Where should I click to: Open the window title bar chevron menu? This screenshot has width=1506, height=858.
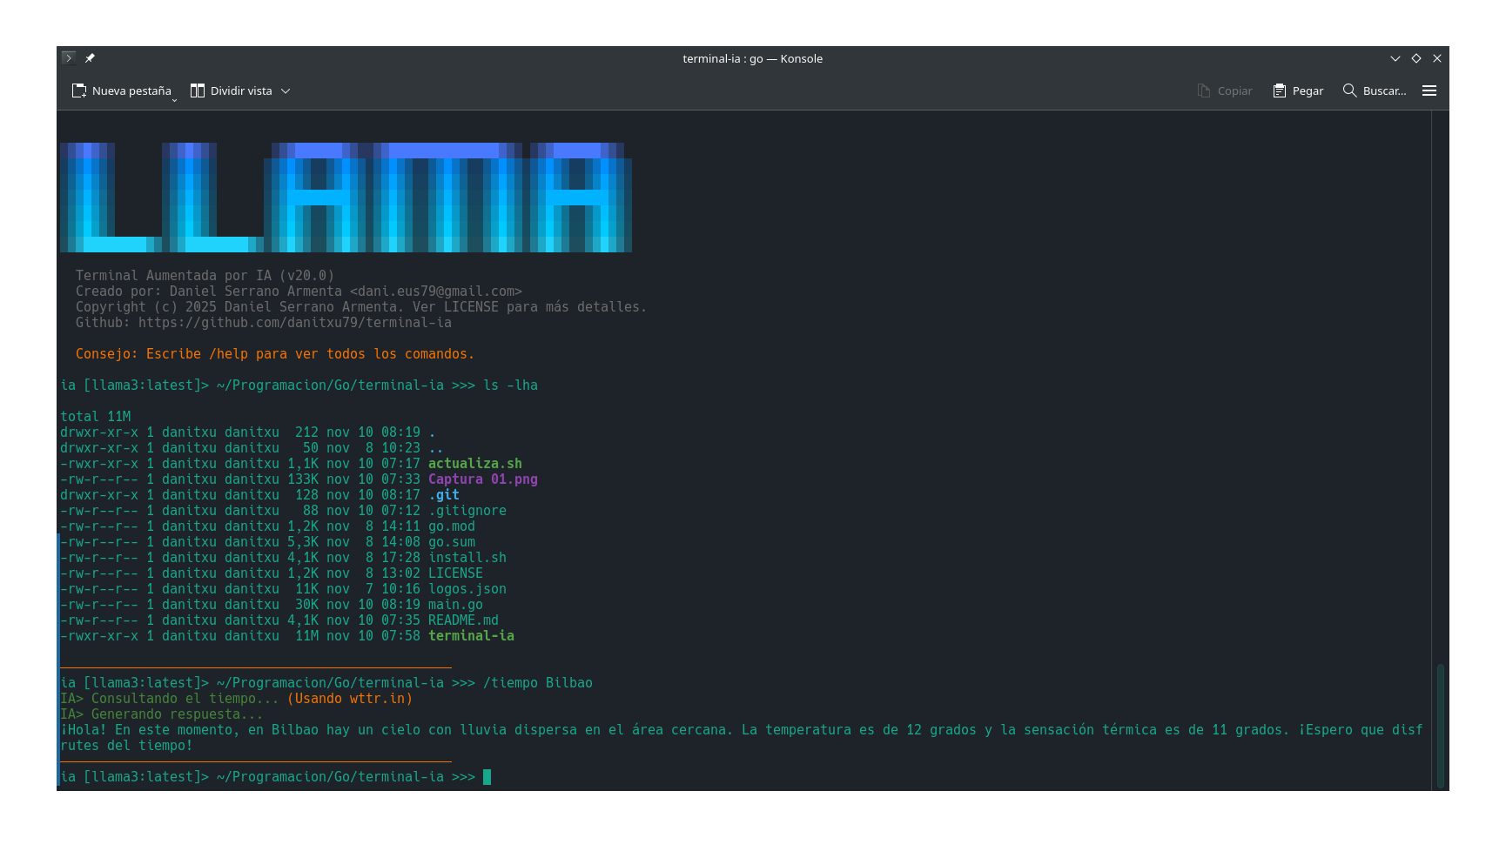tap(1395, 58)
